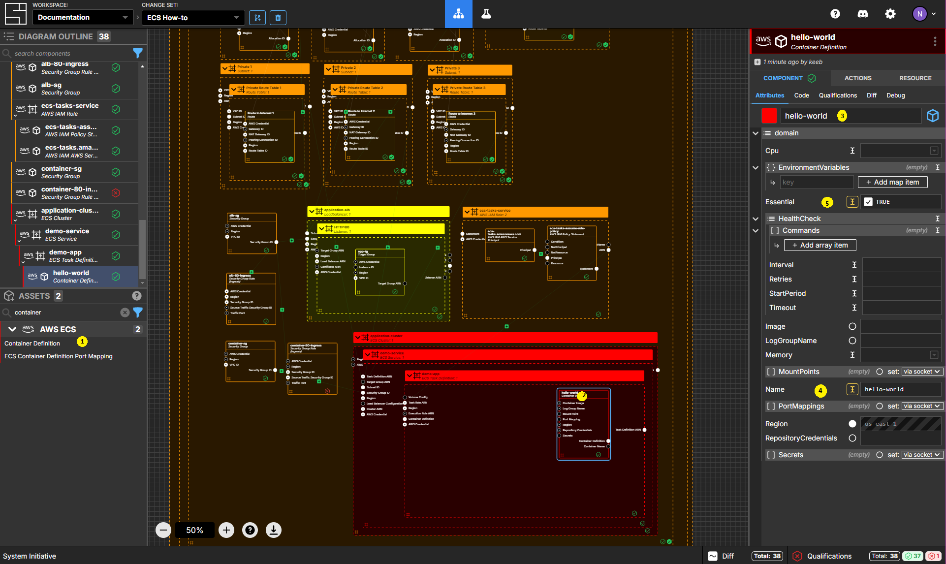This screenshot has width=946, height=564.
Task: Click the hello-world component name field
Action: point(851,116)
